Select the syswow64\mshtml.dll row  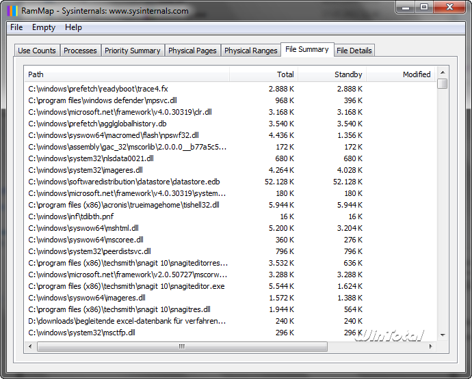(230, 228)
